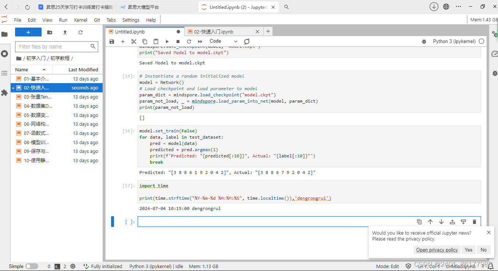This screenshot has width=498, height=271.
Task: Paste cells from clipboard toolbar icon
Action: 156,42
